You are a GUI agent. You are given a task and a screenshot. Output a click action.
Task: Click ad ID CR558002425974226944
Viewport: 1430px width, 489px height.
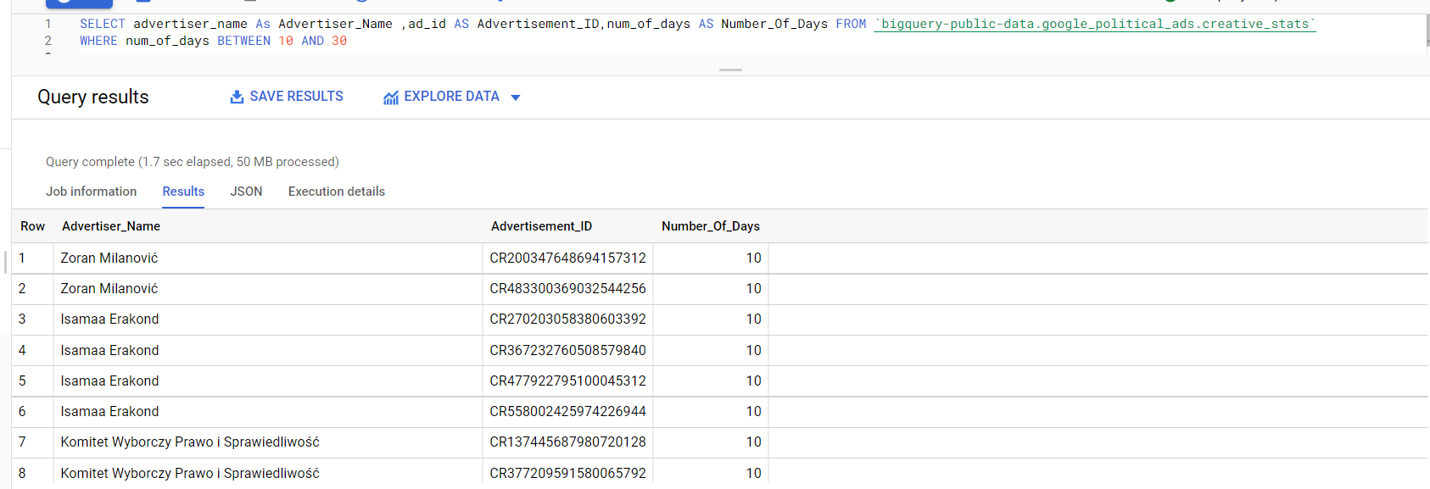click(567, 411)
